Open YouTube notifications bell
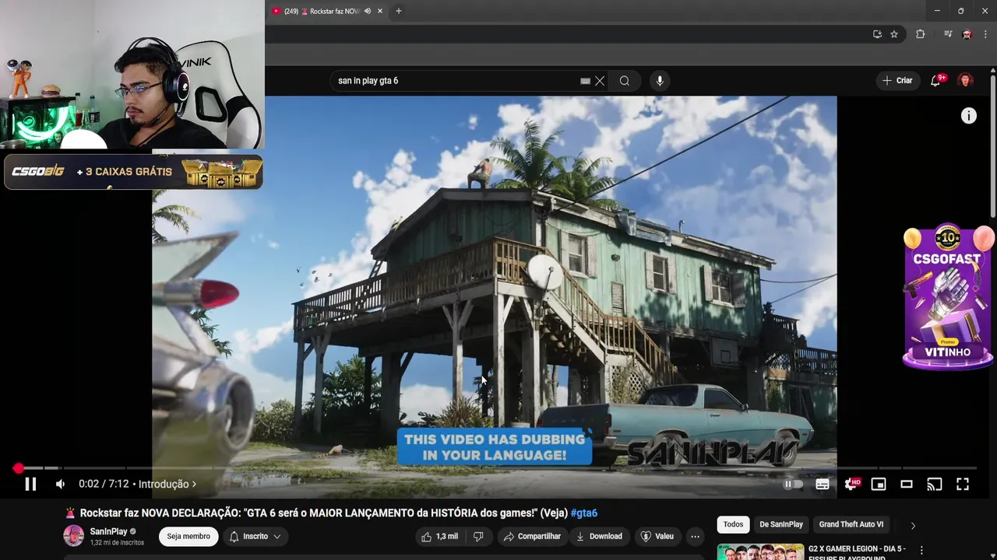Screen dimensions: 997x560 [935, 81]
